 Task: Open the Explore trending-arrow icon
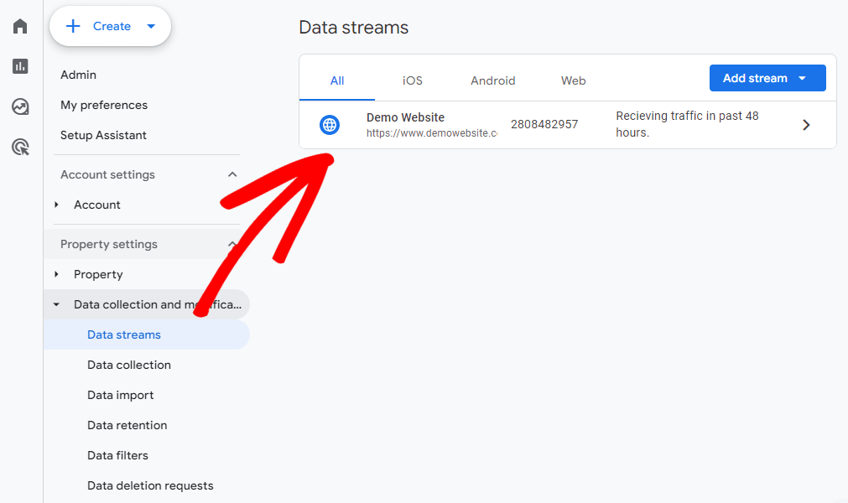click(x=19, y=106)
